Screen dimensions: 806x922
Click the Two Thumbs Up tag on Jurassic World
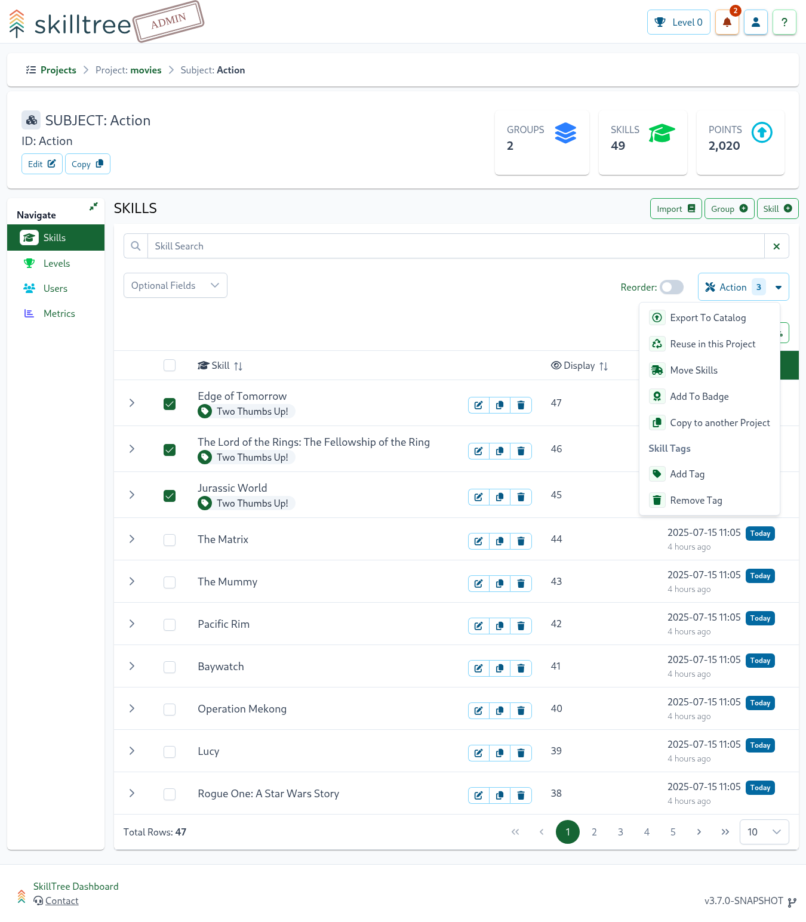246,503
